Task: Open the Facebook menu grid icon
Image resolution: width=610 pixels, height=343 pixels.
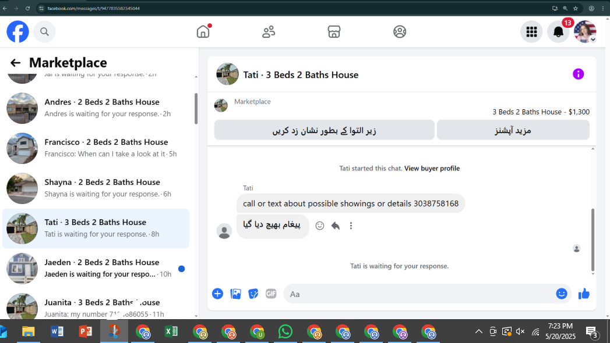Action: tap(531, 32)
